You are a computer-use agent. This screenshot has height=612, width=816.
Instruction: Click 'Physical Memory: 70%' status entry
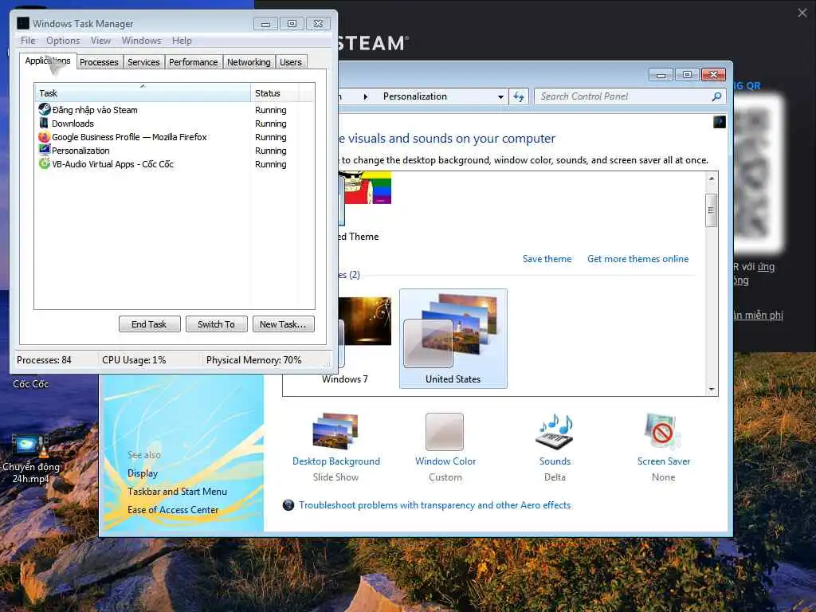pos(253,359)
